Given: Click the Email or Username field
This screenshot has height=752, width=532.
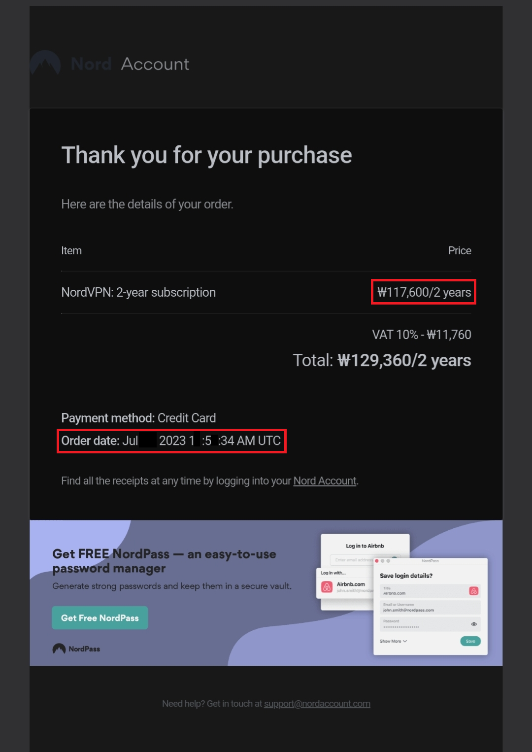Looking at the screenshot, I should 430,608.
